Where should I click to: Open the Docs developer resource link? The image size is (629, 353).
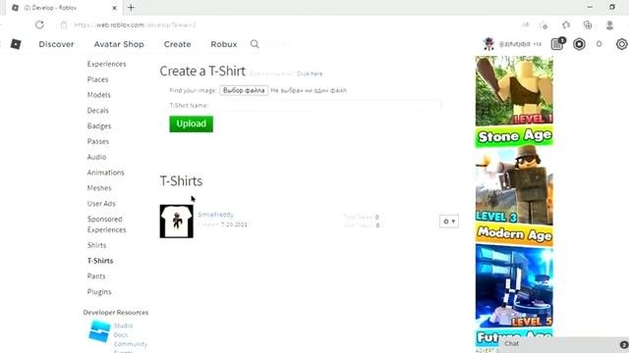[x=121, y=334]
